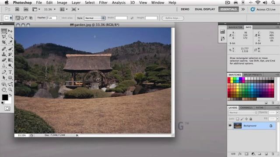
Task: Choose New selection mode in options bar
Action: [17, 18]
